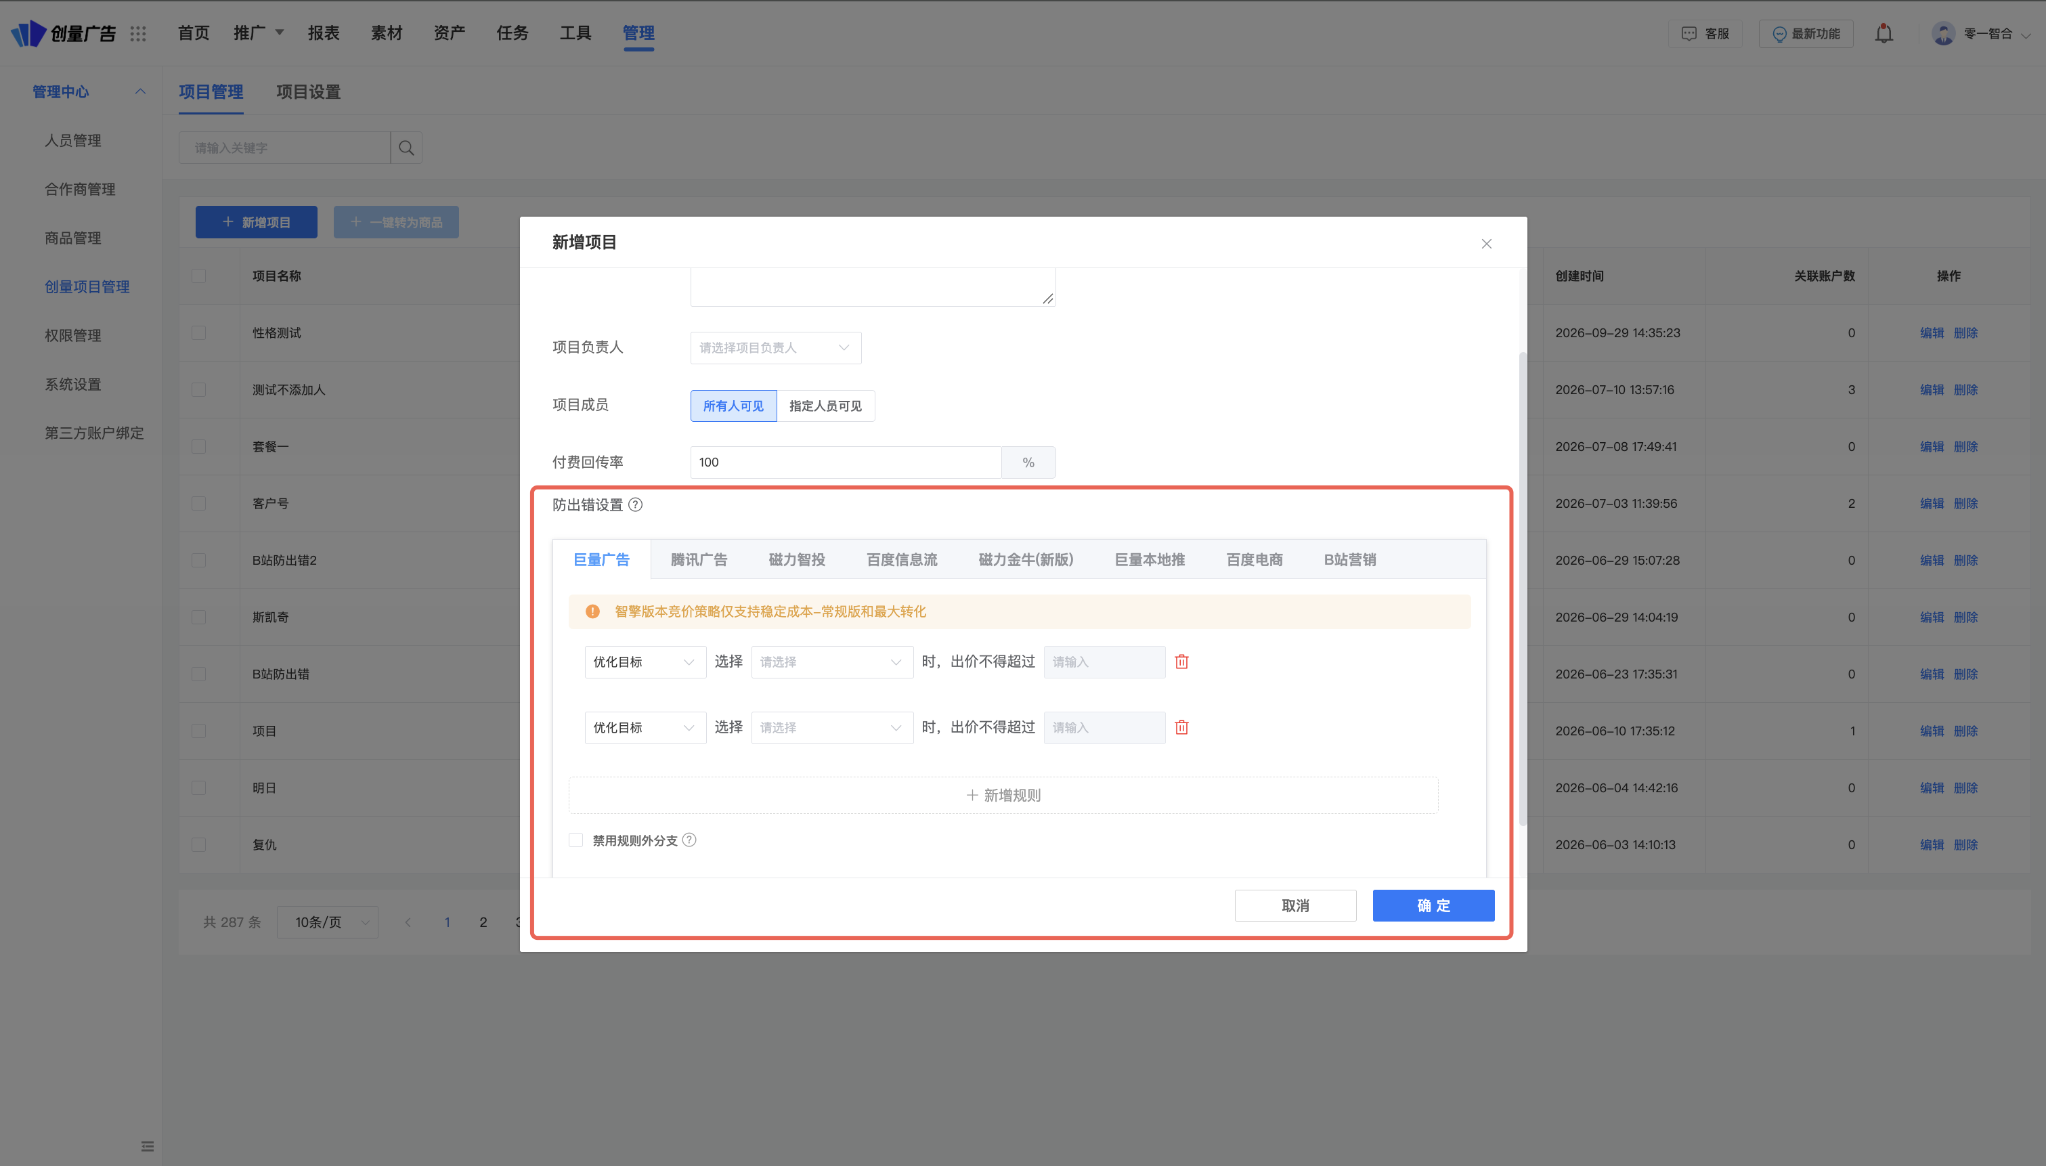Click the previous page arrow in pagination
This screenshot has width=2046, height=1166.
[408, 922]
